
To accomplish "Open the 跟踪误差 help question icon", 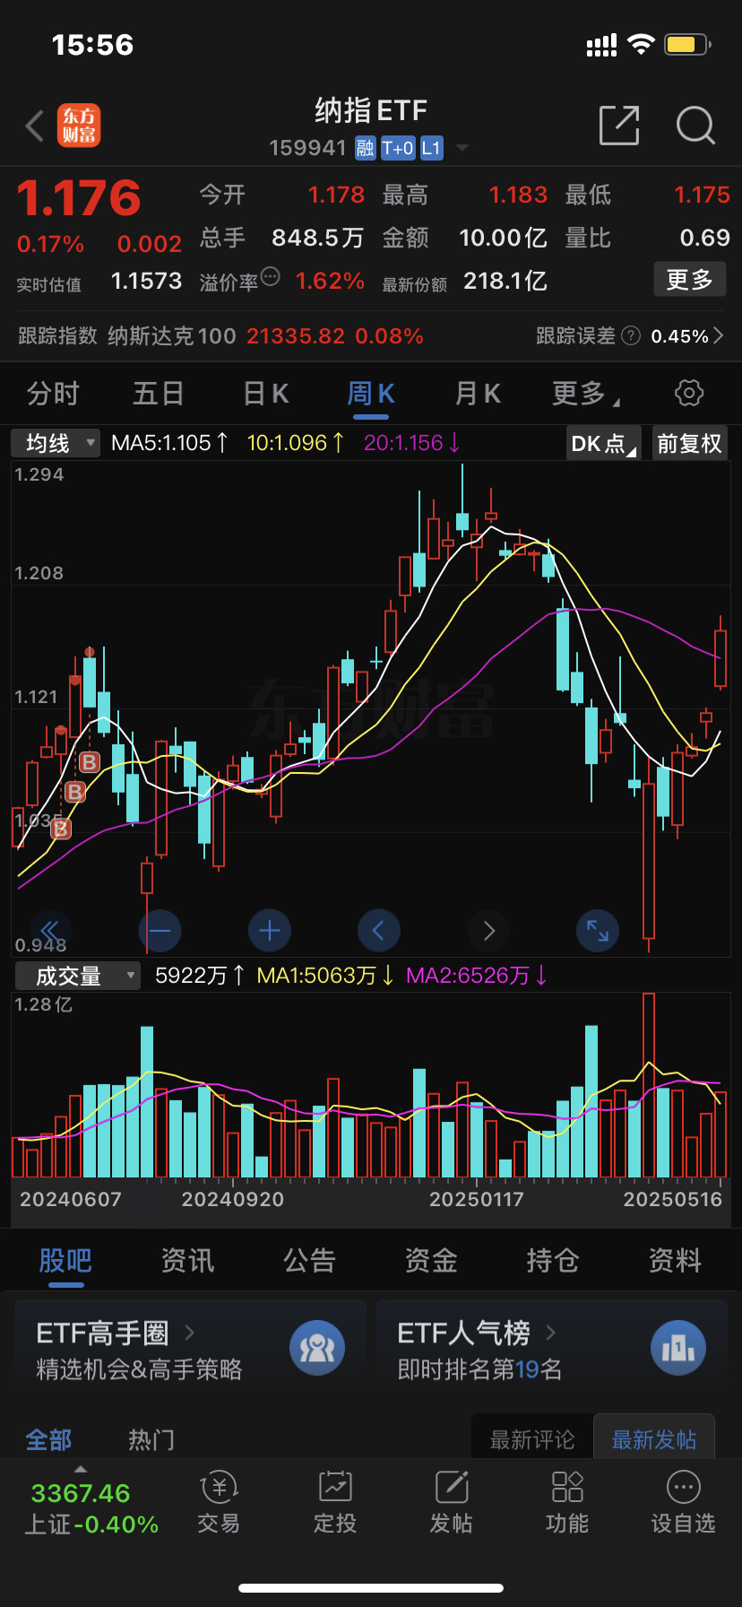I will (631, 335).
